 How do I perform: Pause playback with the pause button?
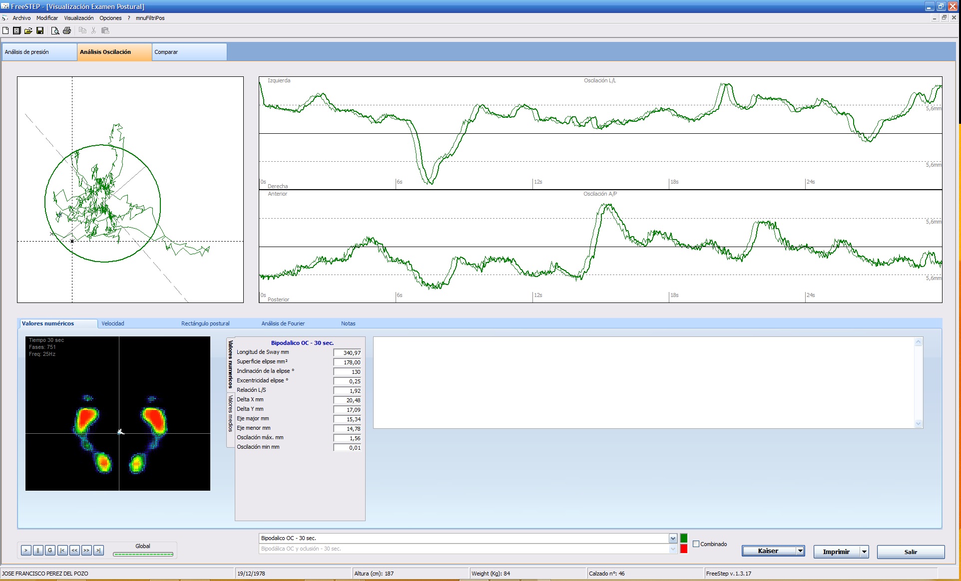tap(38, 550)
